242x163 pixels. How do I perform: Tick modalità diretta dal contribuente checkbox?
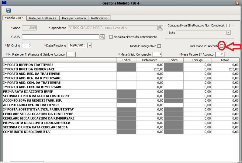111,37
